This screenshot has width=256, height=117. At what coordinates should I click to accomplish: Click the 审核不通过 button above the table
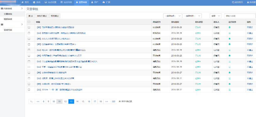click(x=42, y=16)
